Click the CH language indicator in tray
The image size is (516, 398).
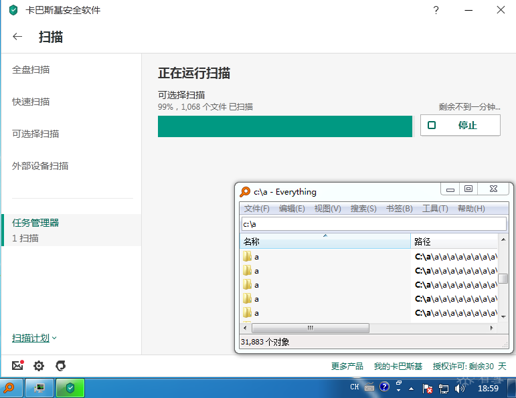pos(355,387)
